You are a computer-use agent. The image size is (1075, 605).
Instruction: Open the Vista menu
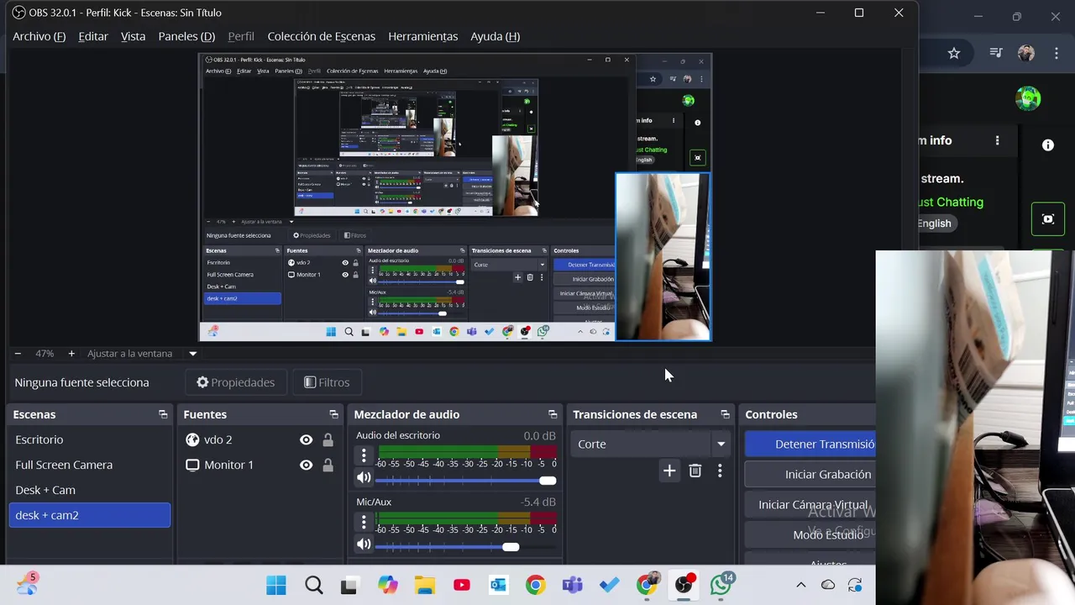[133, 36]
